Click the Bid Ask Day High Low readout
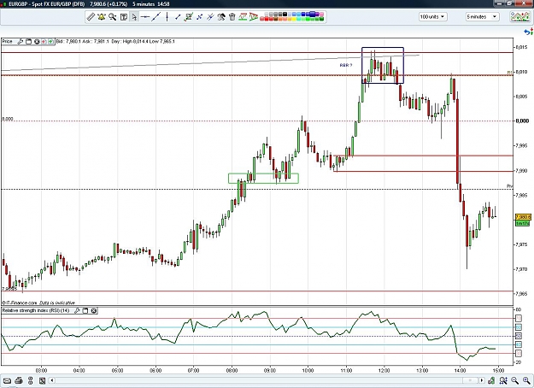534x388 pixels. [x=115, y=42]
